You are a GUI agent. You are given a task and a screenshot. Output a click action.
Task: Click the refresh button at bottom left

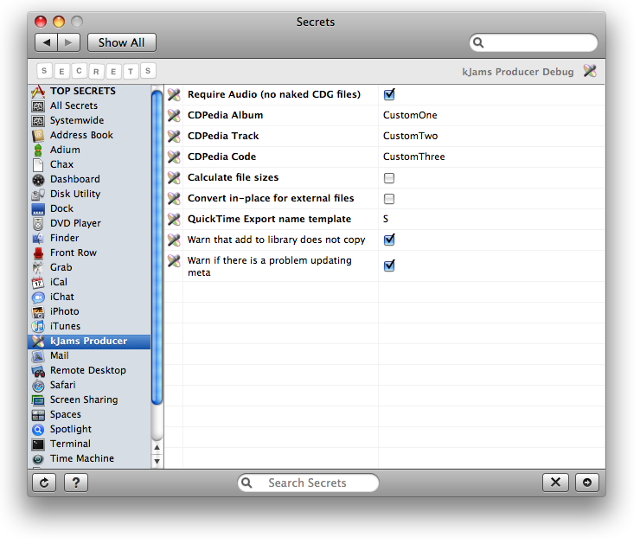point(44,483)
